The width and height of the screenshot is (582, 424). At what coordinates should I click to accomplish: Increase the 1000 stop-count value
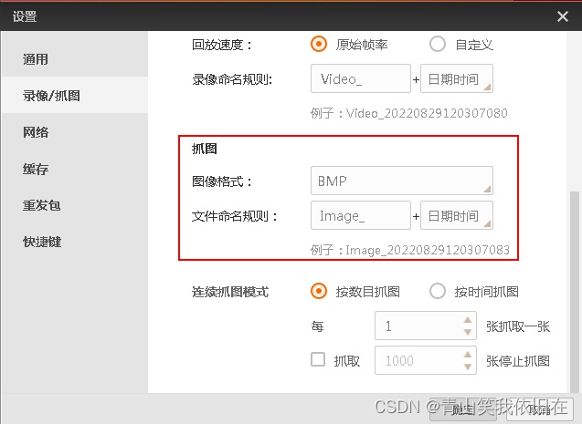(468, 355)
